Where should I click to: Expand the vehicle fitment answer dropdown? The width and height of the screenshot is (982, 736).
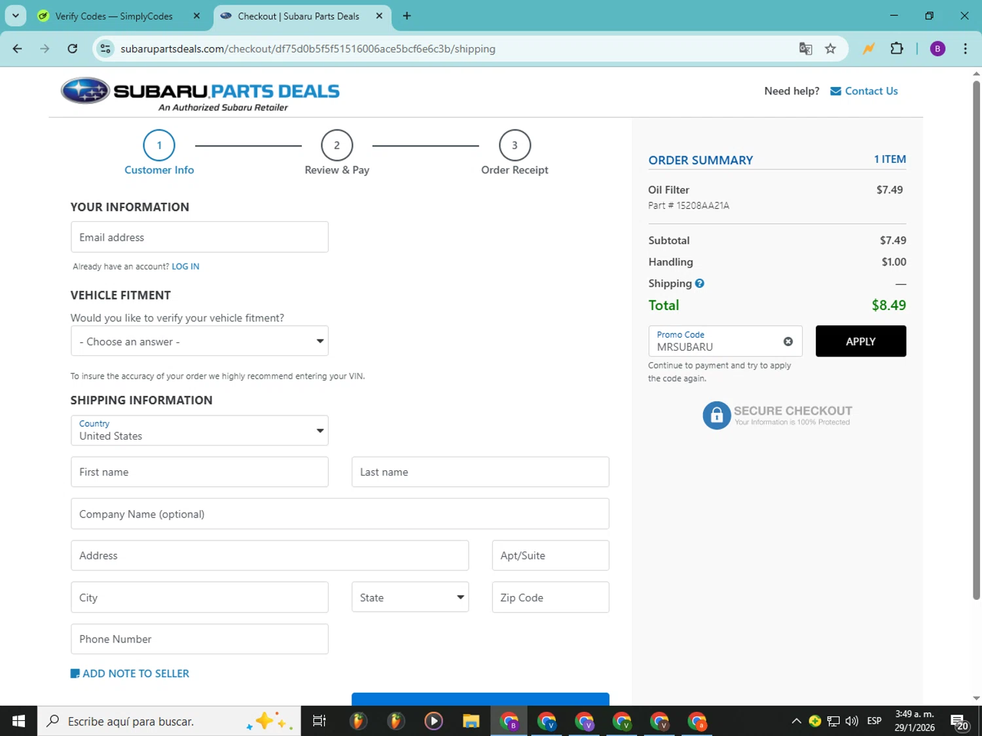click(200, 341)
